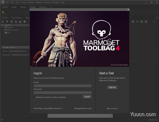This screenshot has height=122, width=159.
Task: Click the Email input field
Action: (x=63, y=86)
